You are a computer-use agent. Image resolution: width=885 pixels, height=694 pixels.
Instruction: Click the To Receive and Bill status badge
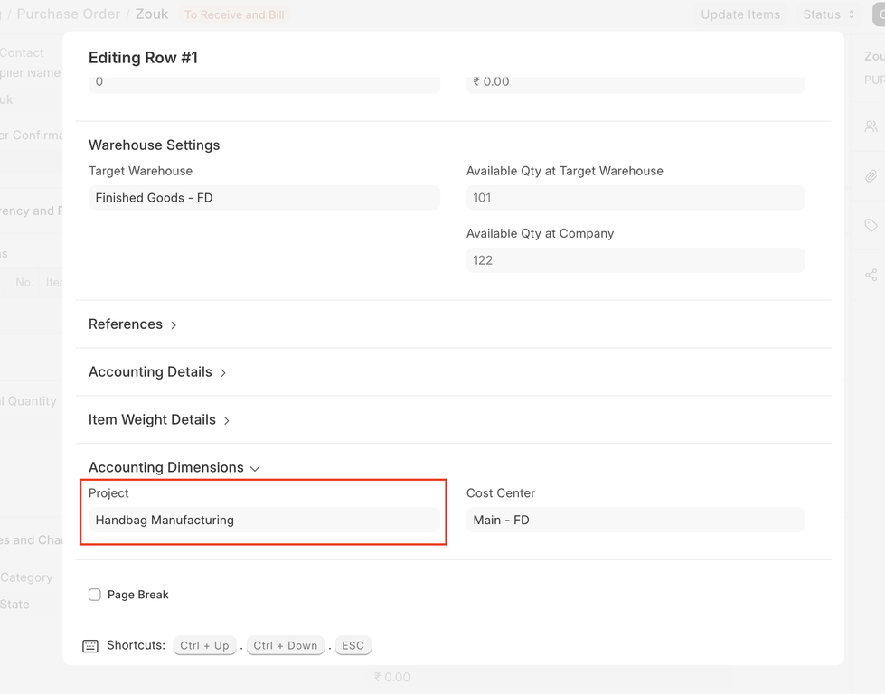click(x=234, y=15)
